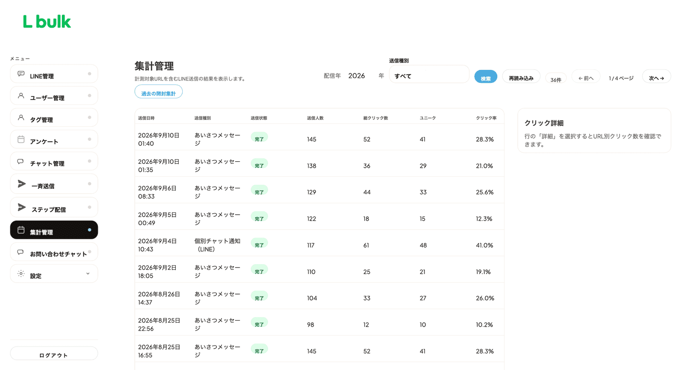699x370 pixels.
Task: Click the 41.0% click rate value
Action: (484, 245)
